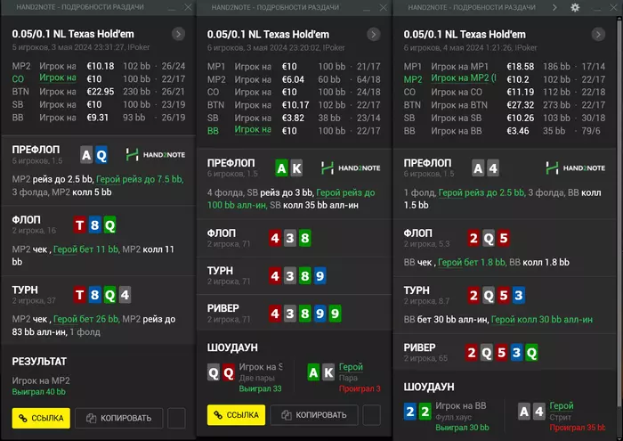Open 'Герой колл 30 bb алл-ин' link
The width and height of the screenshot is (623, 441).
542,320
